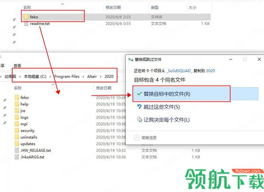Open the 查看 ribbon tab
This screenshot has height=192, width=264.
pyautogui.click(x=17, y=66)
